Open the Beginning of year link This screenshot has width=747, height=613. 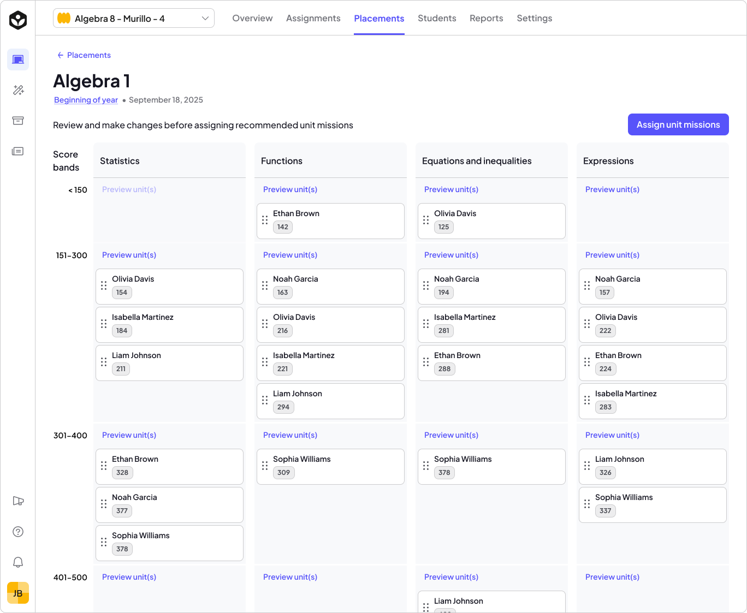tap(86, 100)
